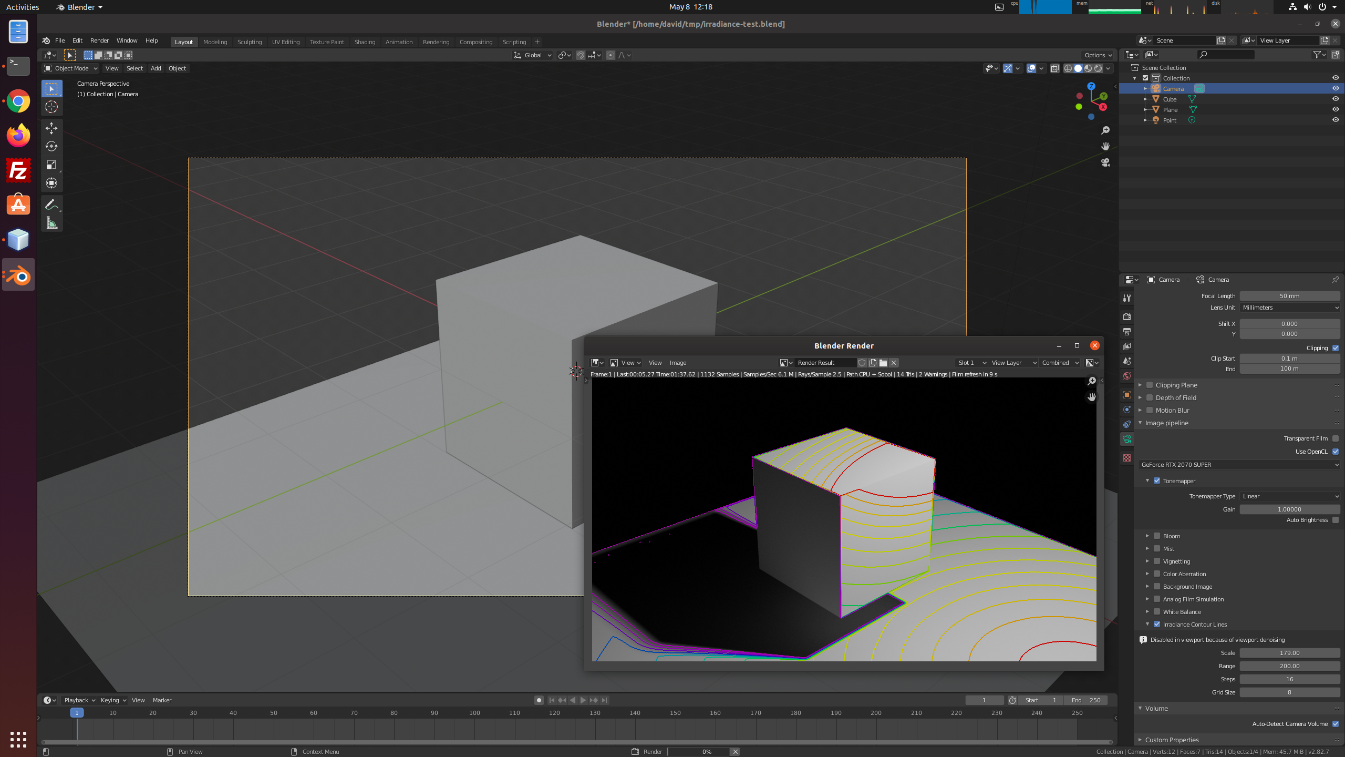Switch to the Shading workspace tab

[x=365, y=42]
